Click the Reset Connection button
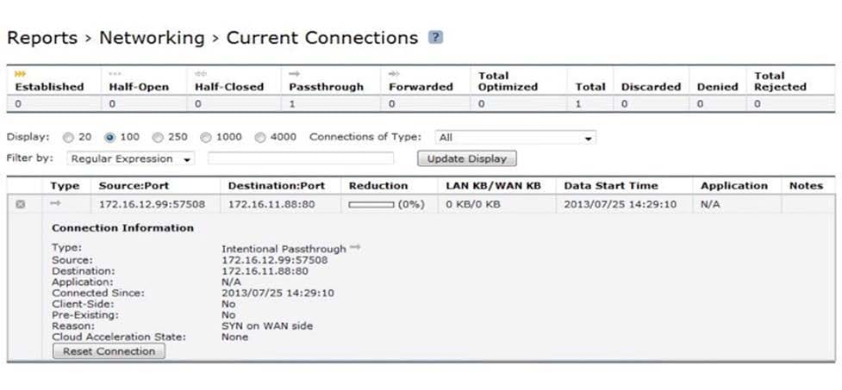This screenshot has width=842, height=390. (x=109, y=351)
